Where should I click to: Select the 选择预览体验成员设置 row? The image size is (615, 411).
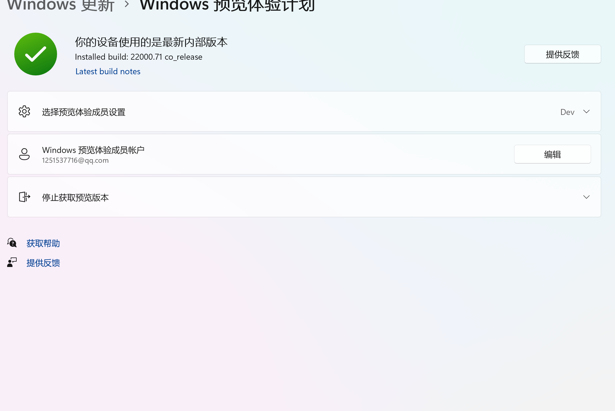[84, 112]
